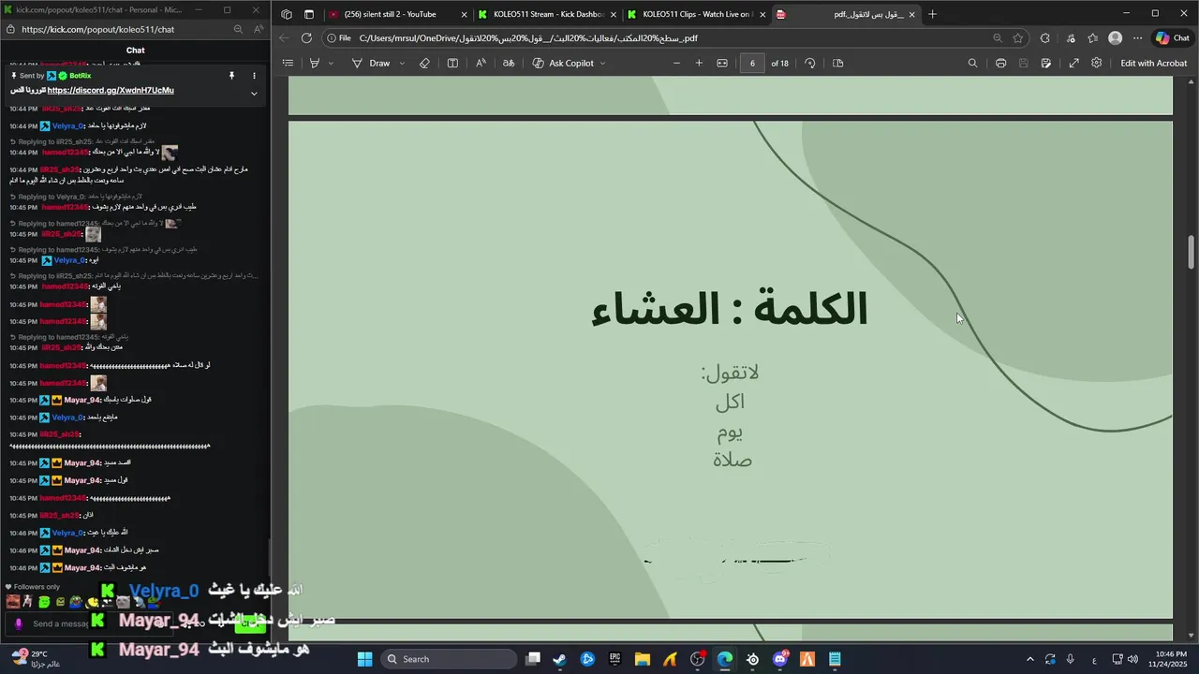Click the PDF vertical scrollbar thumb
Viewport: 1199px width, 674px height.
pyautogui.click(x=1192, y=251)
